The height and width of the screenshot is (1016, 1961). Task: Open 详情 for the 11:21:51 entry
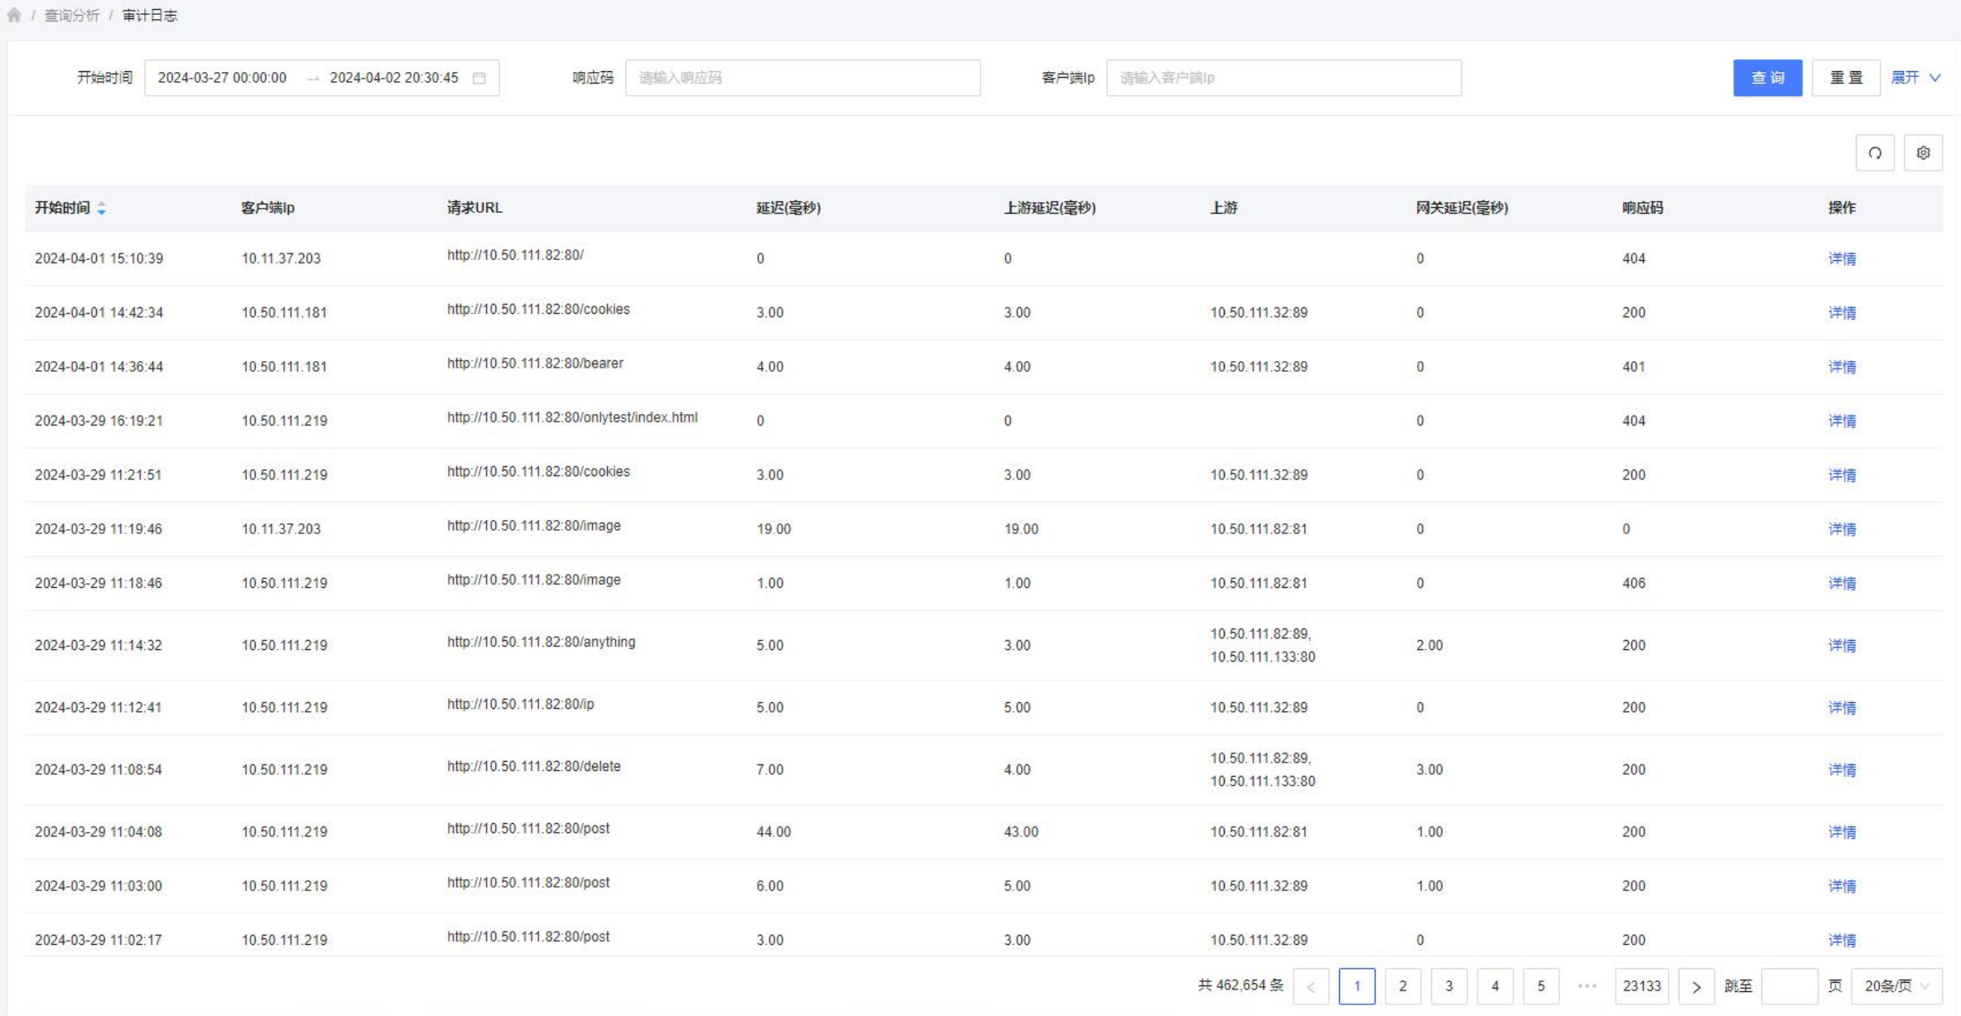coord(1842,474)
